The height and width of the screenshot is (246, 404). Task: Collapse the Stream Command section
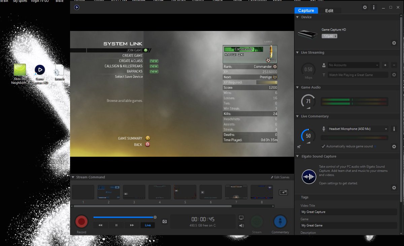tap(73, 177)
